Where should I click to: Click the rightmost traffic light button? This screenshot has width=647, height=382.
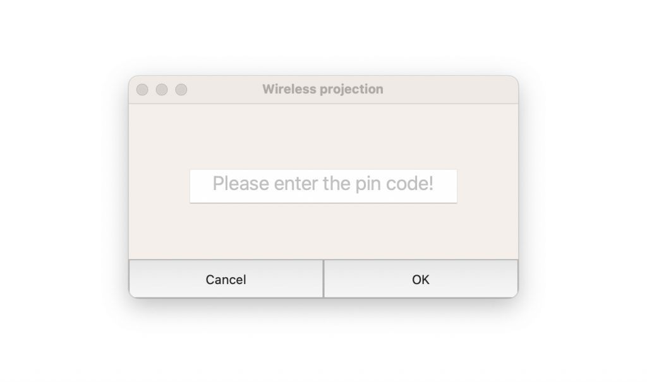pos(181,90)
